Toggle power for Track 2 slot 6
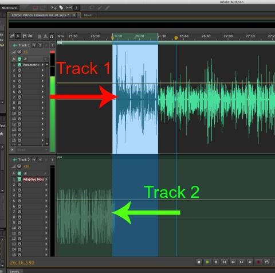The height and width of the screenshot is (273, 275). [x=19, y=206]
